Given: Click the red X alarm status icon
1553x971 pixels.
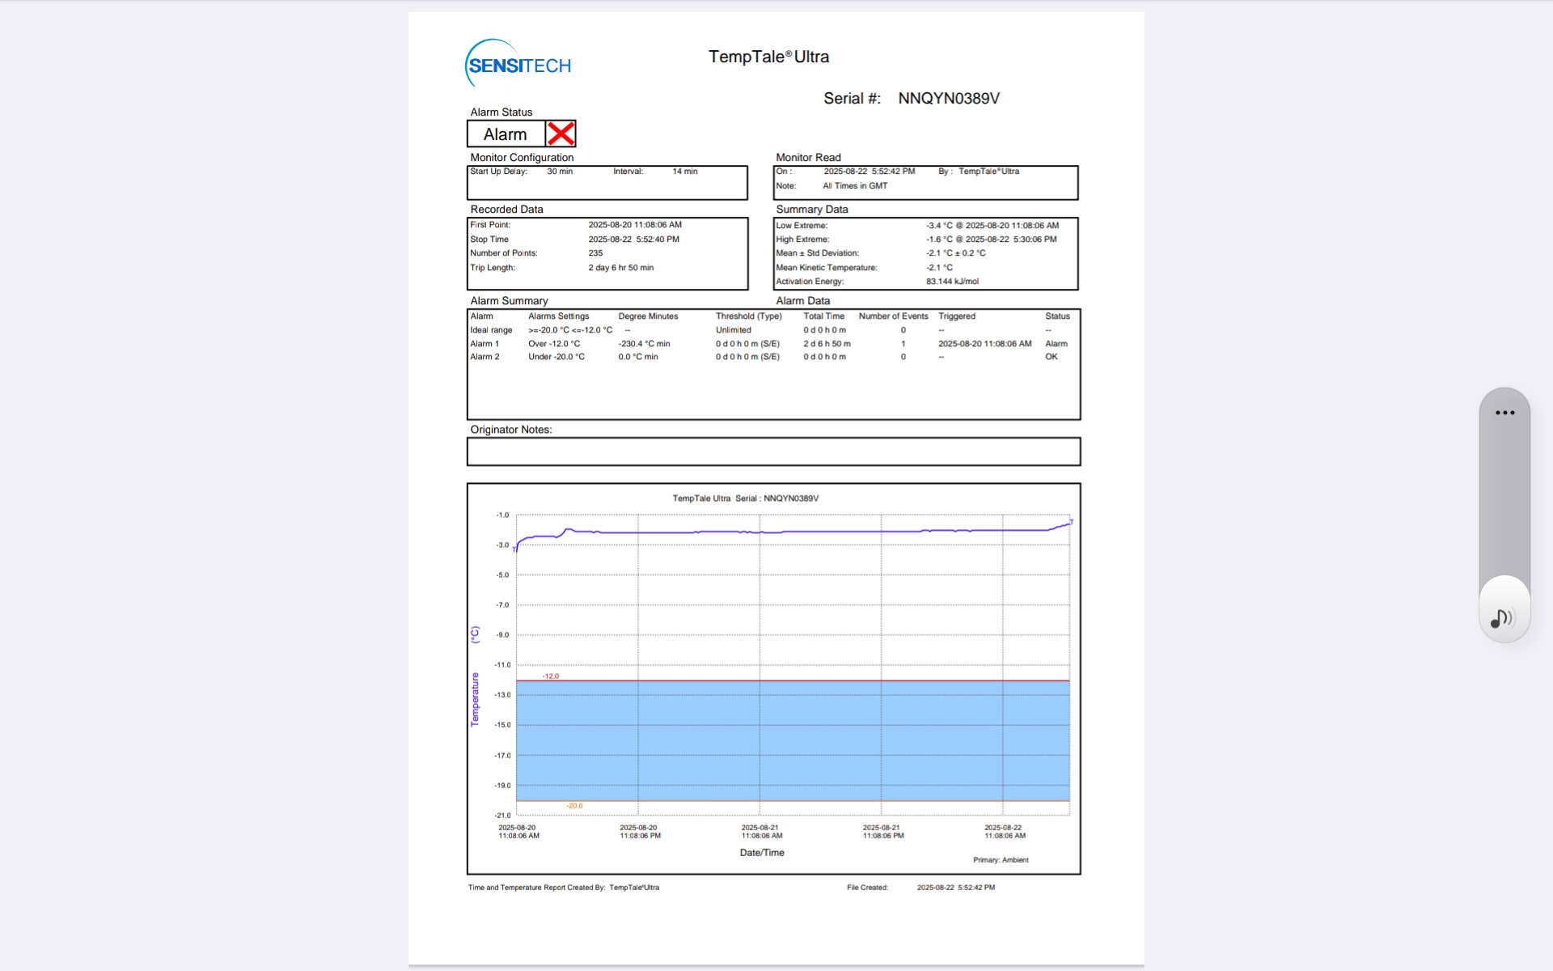Looking at the screenshot, I should (561, 134).
